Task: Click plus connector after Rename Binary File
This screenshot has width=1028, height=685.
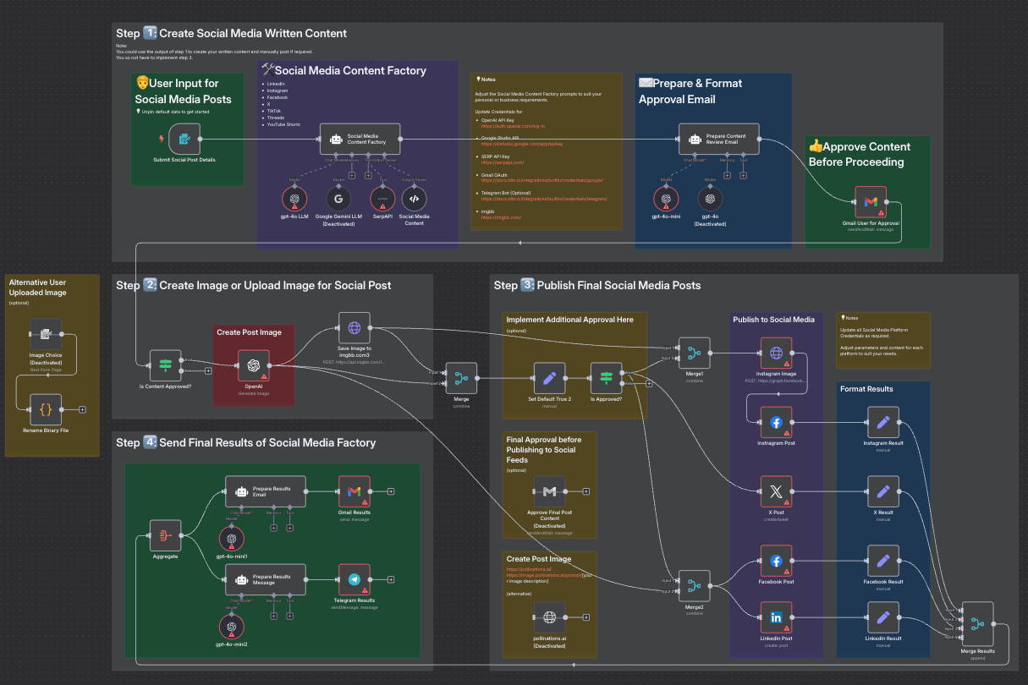Action: coord(82,409)
